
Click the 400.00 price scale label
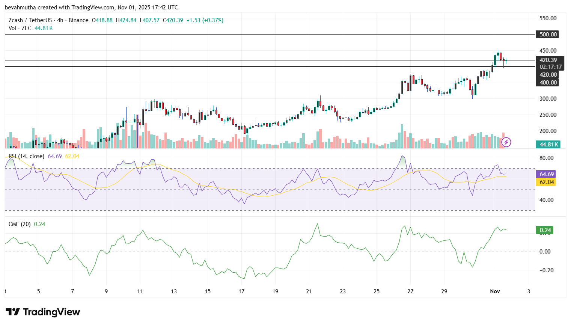pyautogui.click(x=547, y=82)
